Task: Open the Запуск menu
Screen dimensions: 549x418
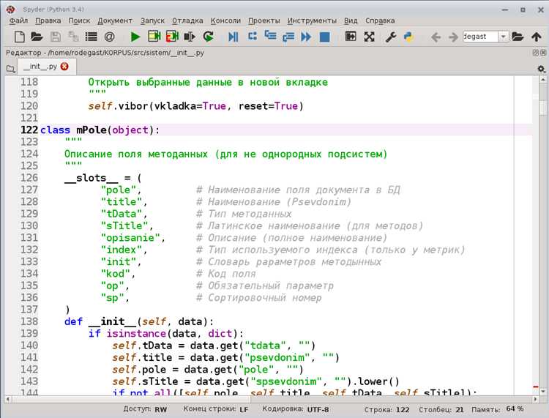Action: [152, 20]
